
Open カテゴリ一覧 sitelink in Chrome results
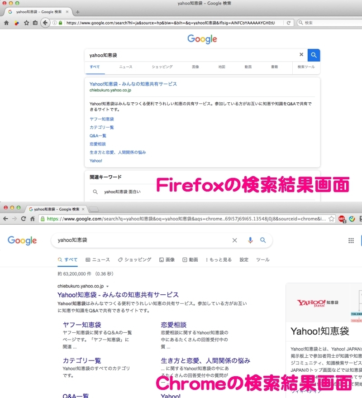82,360
